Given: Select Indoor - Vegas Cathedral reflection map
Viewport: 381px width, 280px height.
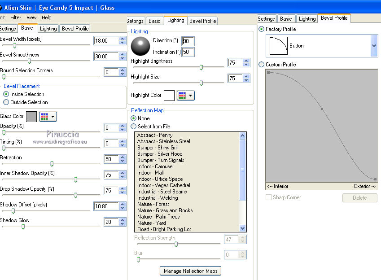Looking at the screenshot, I should (163, 185).
